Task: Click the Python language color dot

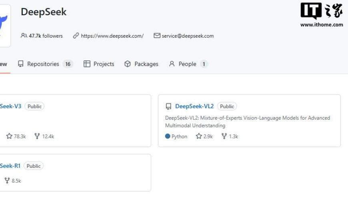Action: point(168,136)
